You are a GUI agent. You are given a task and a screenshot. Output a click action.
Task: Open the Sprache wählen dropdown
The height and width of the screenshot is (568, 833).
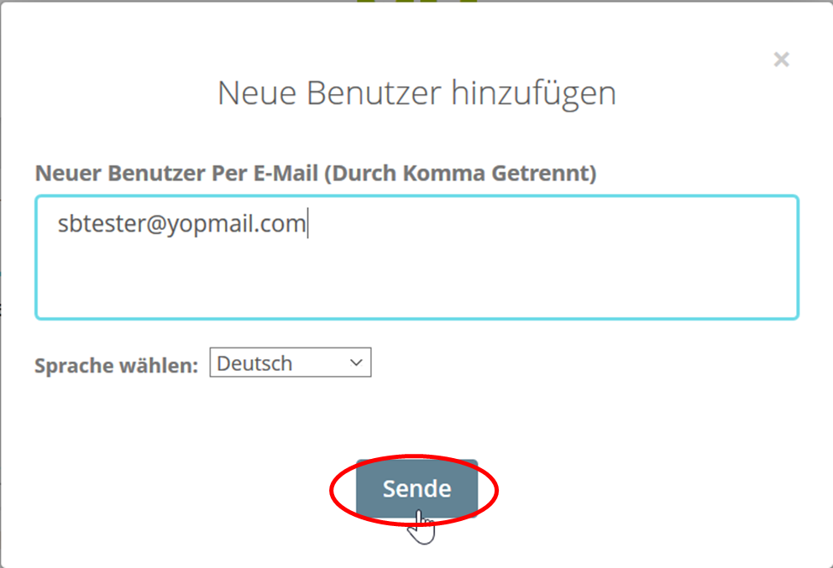click(x=290, y=362)
